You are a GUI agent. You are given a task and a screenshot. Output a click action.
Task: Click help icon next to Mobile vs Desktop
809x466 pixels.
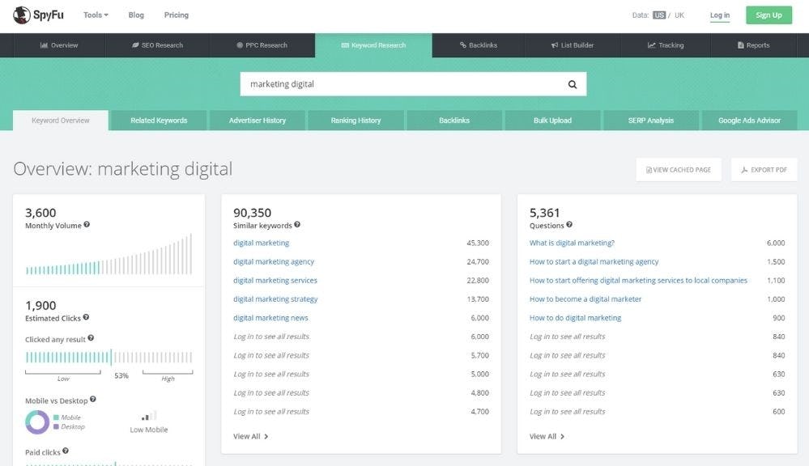[93, 400]
